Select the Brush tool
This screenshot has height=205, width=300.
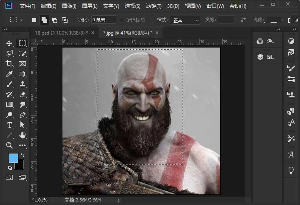(9, 84)
